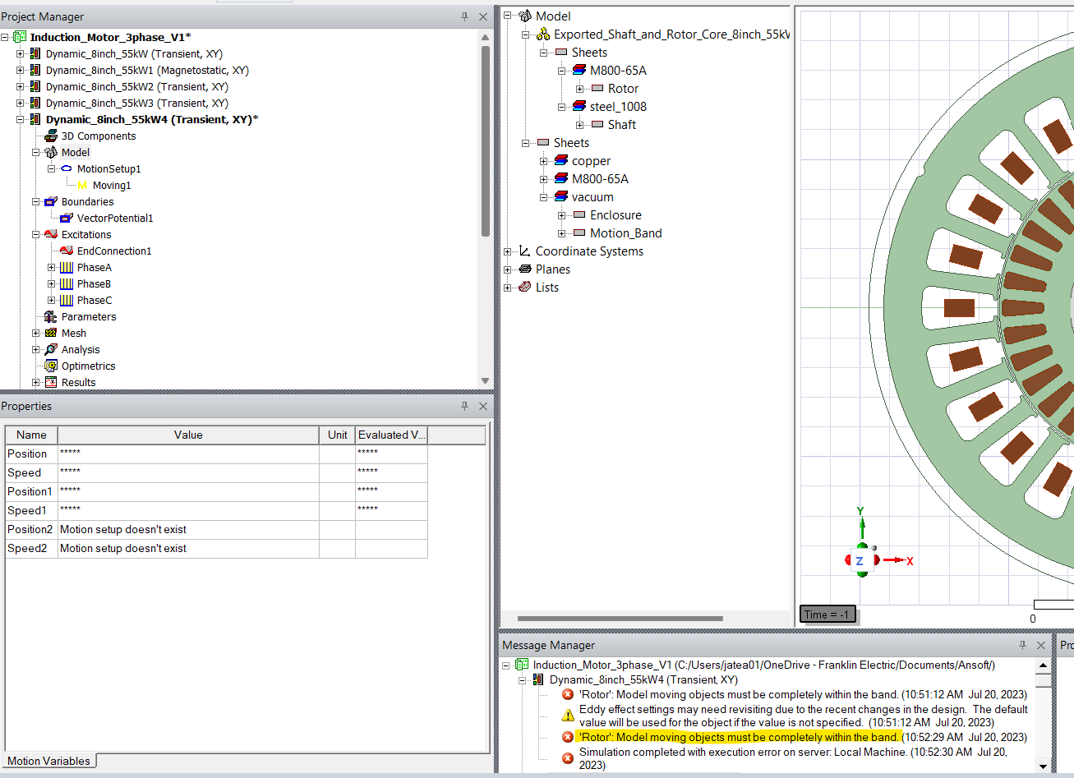Image resolution: width=1074 pixels, height=778 pixels.
Task: Click the Mesh icon
Action: click(x=51, y=333)
